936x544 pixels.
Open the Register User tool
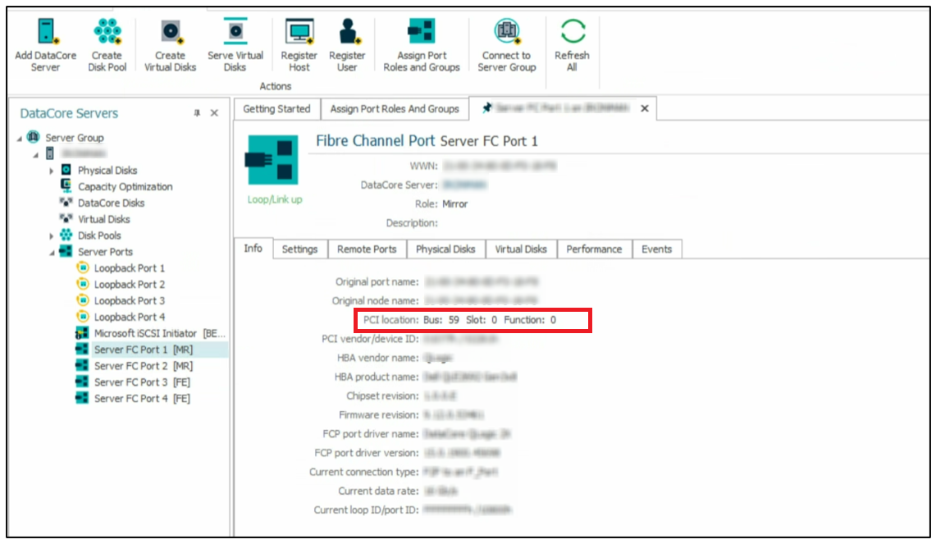point(347,32)
